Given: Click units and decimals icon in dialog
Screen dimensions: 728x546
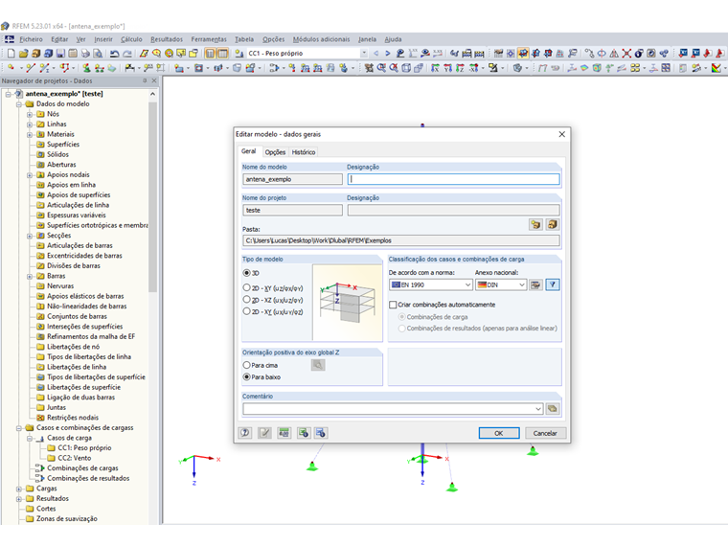Looking at the screenshot, I should click(x=284, y=433).
